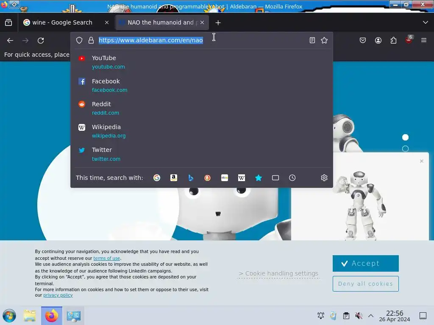The image size is (434, 325).
Task: Click Deny all cookies button
Action: click(366, 284)
